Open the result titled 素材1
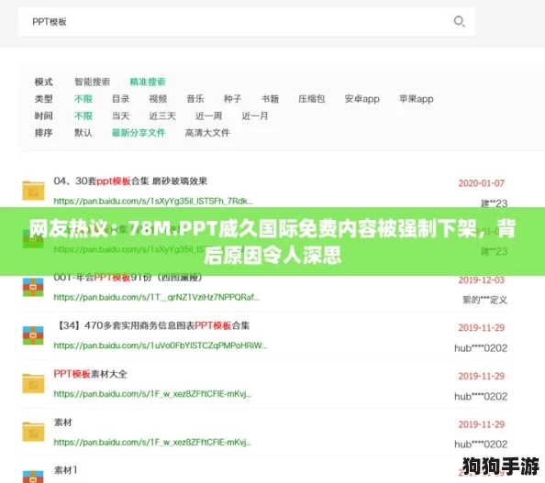This screenshot has width=545, height=483. click(66, 470)
